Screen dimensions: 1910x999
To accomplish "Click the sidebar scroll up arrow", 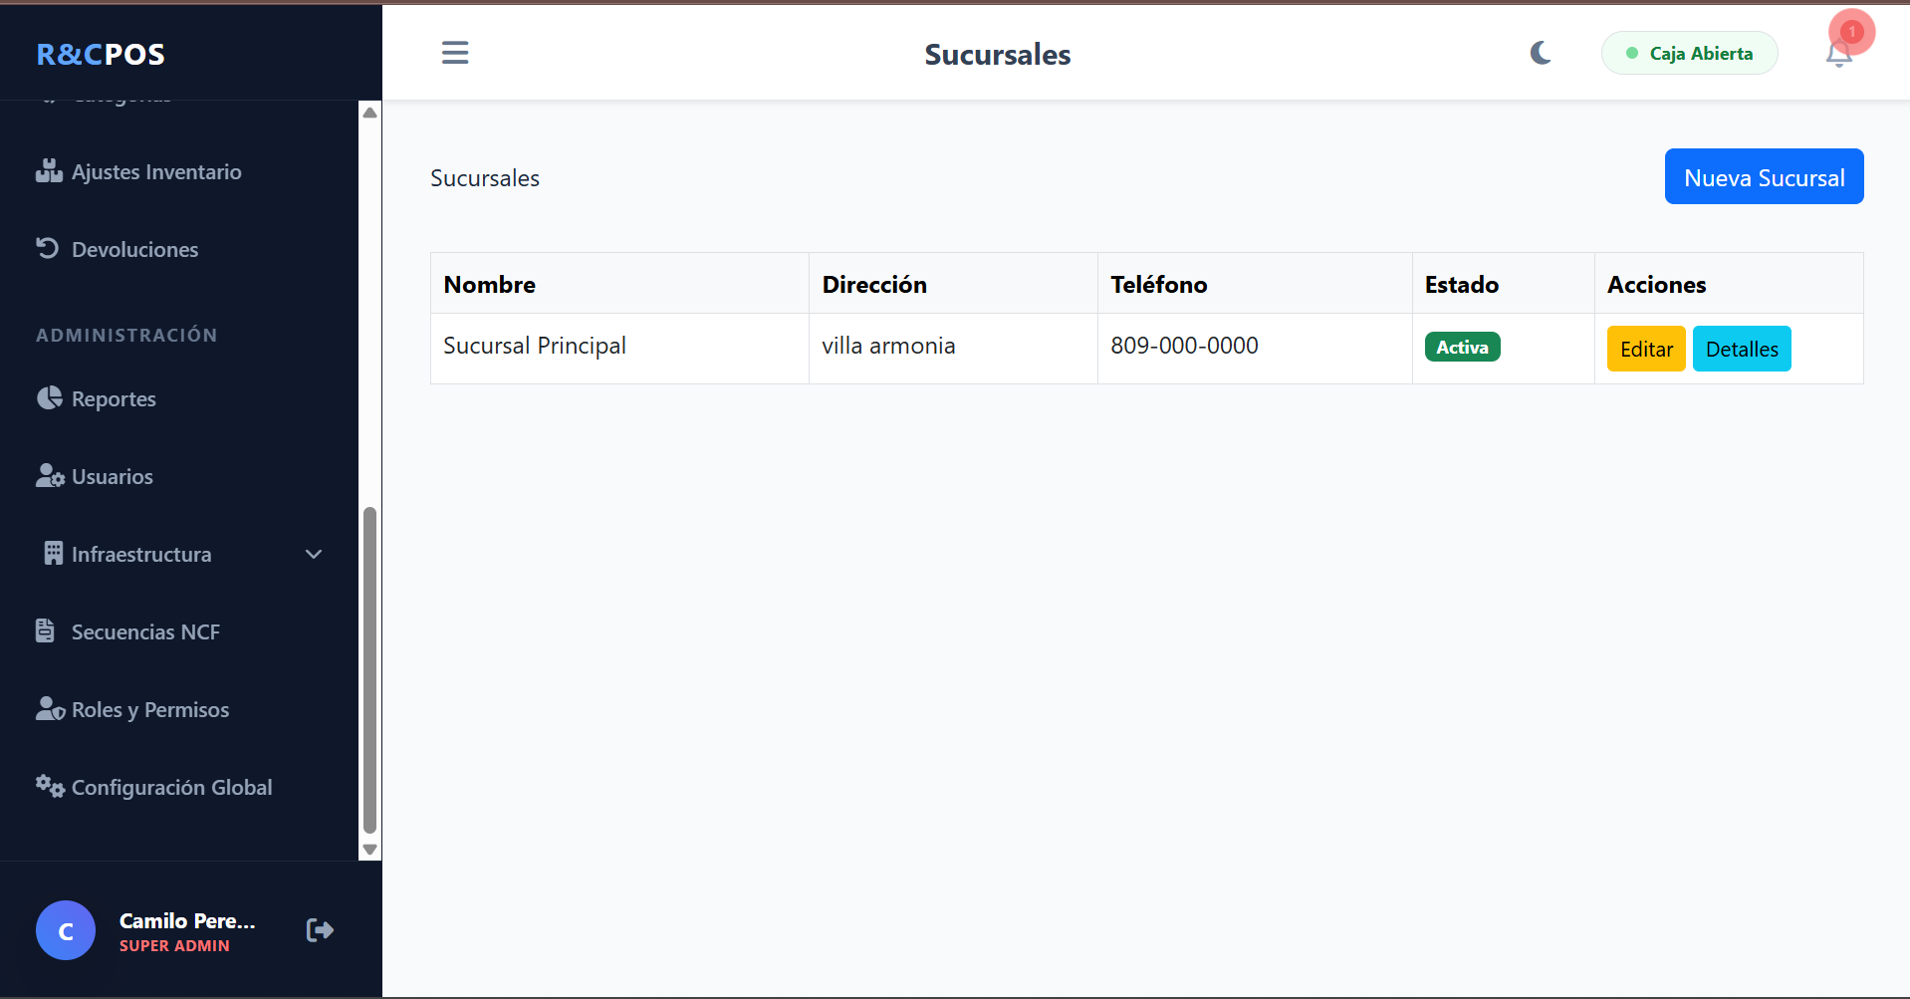I will pos(369,113).
